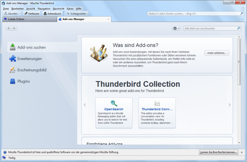Viewport: 247px width, 162px height.
Task: Click the global search magnifier icon
Action: tap(242, 14)
